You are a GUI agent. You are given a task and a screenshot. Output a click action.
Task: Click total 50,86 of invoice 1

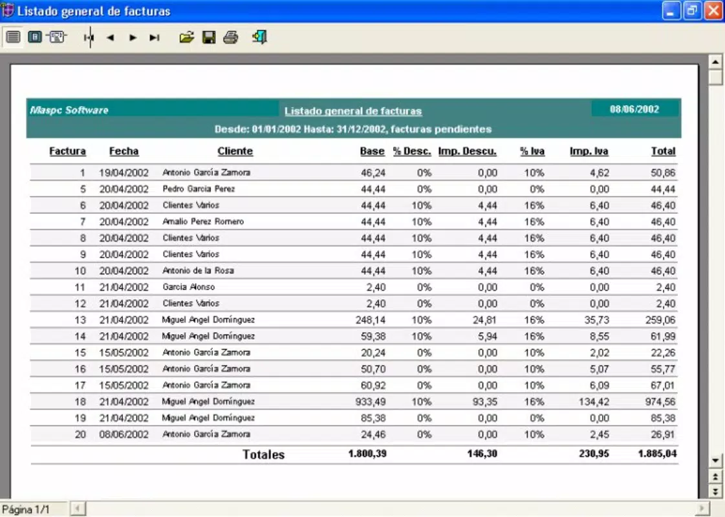pos(663,173)
